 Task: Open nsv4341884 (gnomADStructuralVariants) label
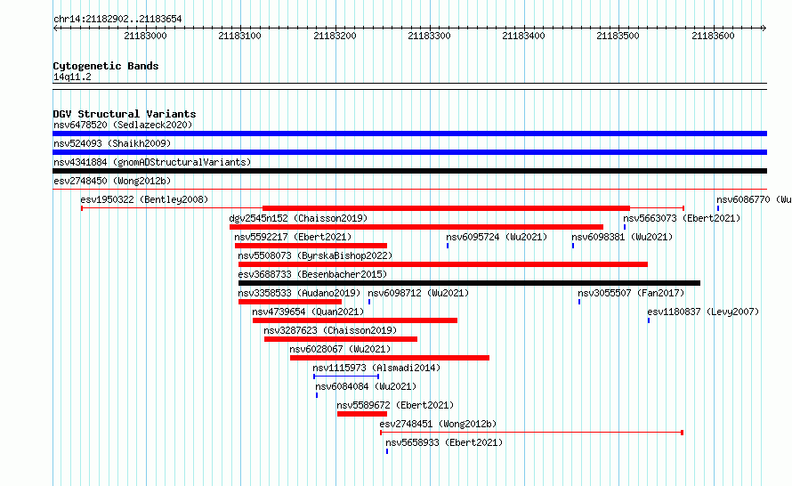click(152, 162)
